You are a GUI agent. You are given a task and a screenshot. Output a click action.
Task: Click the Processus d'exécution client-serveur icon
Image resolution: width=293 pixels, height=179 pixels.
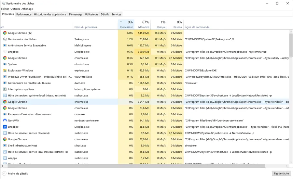pyautogui.click(x=5, y=114)
